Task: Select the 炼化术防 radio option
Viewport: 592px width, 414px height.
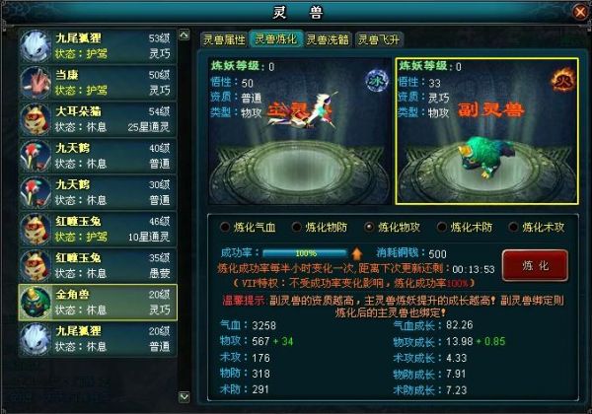Action: click(441, 227)
